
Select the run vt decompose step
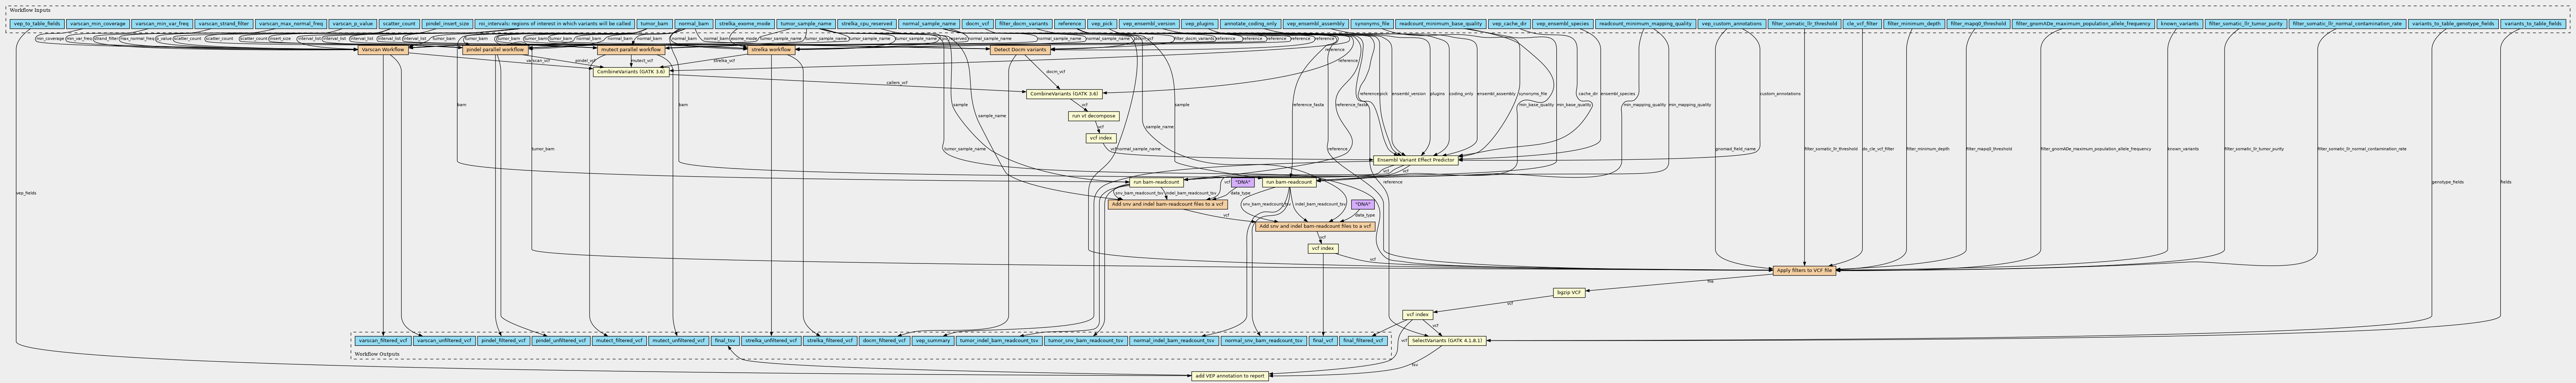[1093, 116]
